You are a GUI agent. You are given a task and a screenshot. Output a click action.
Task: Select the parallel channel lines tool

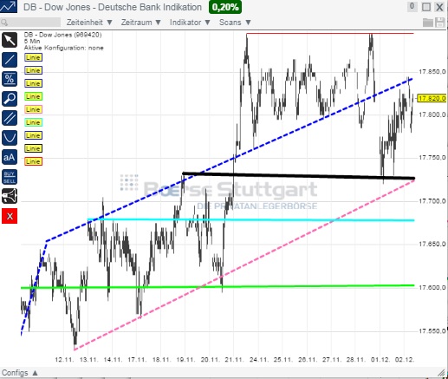pyautogui.click(x=10, y=118)
